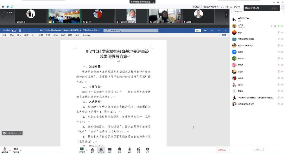
Task: Click the screen share icon in host row
Action: (272, 26)
